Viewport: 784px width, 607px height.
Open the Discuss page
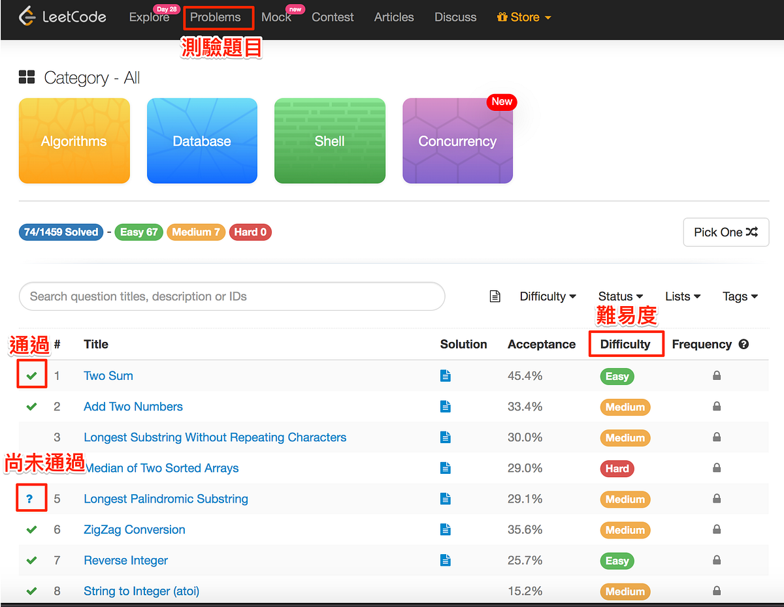coord(455,17)
